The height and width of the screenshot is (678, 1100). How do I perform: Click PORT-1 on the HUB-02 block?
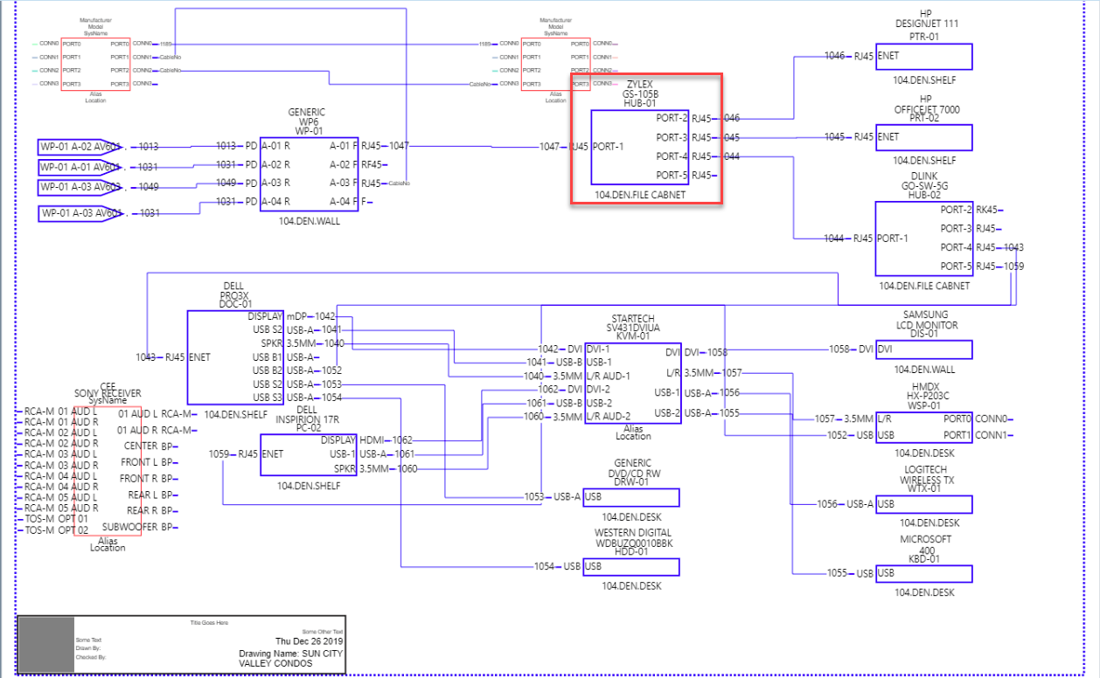click(895, 239)
